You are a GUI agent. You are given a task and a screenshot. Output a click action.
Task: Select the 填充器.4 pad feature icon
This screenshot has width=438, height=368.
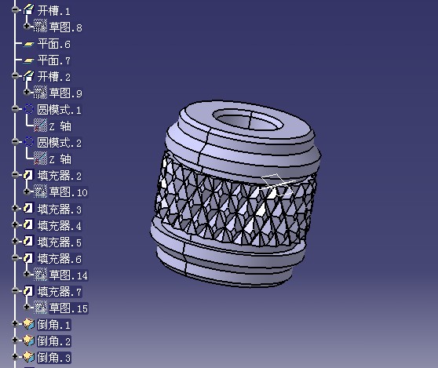28,224
